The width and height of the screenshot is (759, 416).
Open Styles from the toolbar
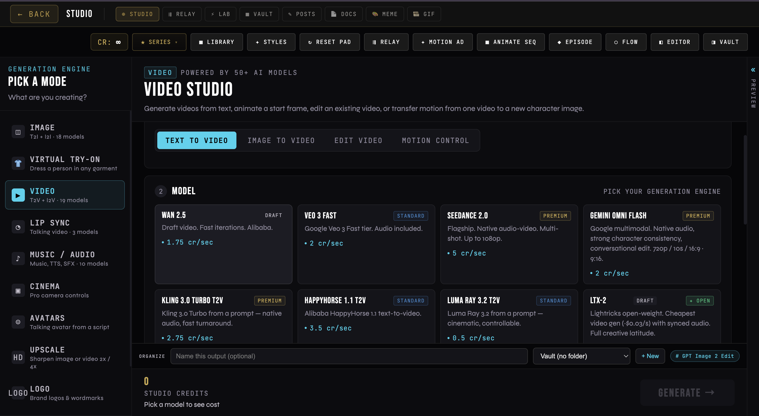271,42
